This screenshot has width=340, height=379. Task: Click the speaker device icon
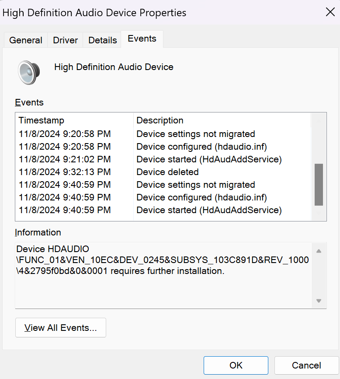[x=29, y=72]
